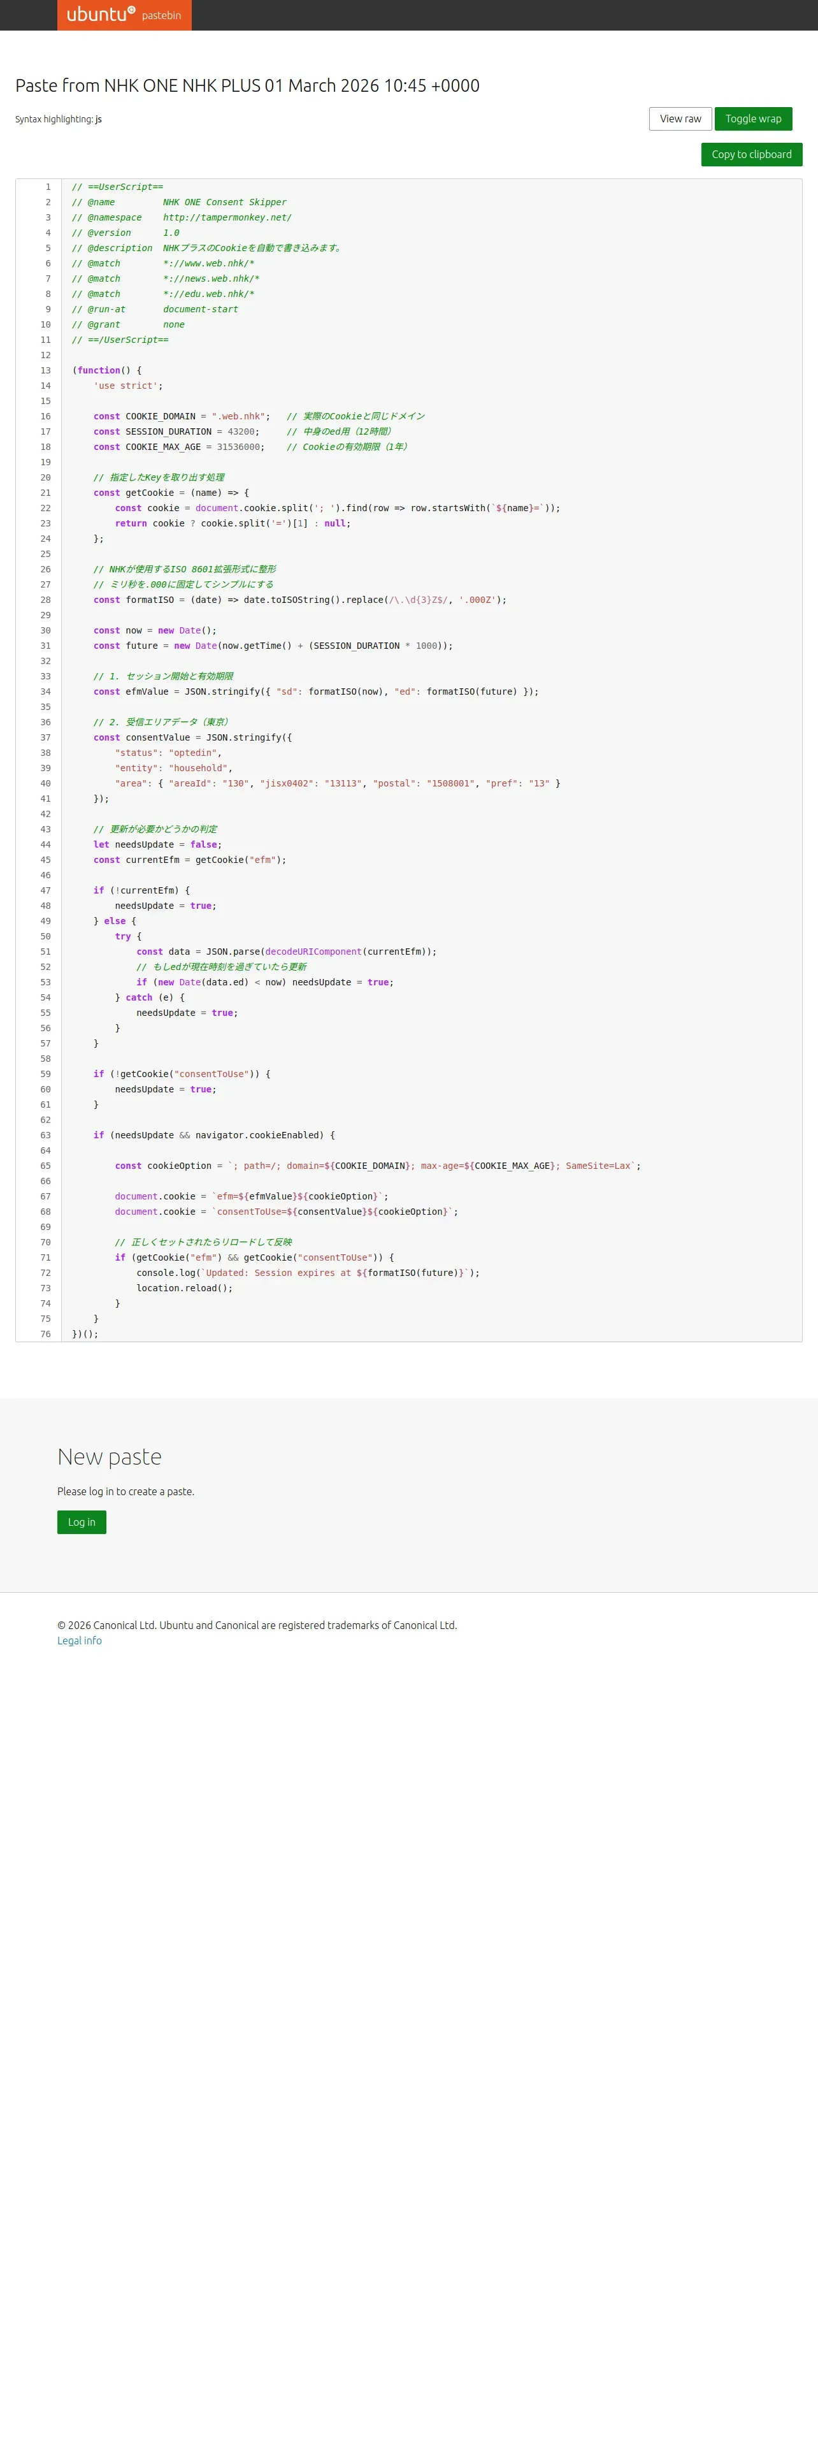Click line number 76 in gutter
818x2455 pixels.
coord(45,1334)
